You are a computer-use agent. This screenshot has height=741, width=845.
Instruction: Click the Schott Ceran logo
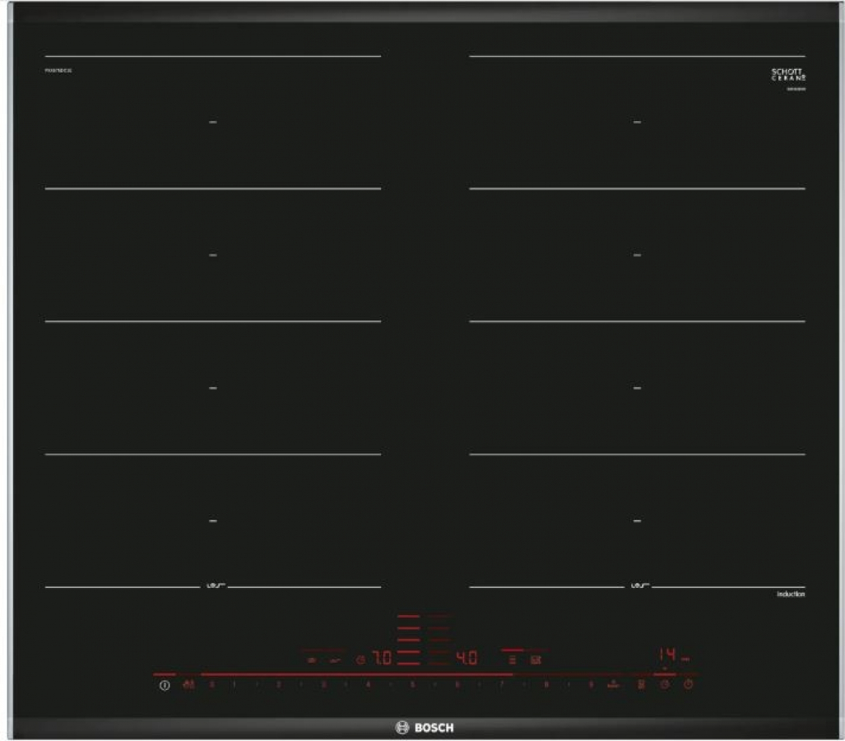pyautogui.click(x=787, y=74)
